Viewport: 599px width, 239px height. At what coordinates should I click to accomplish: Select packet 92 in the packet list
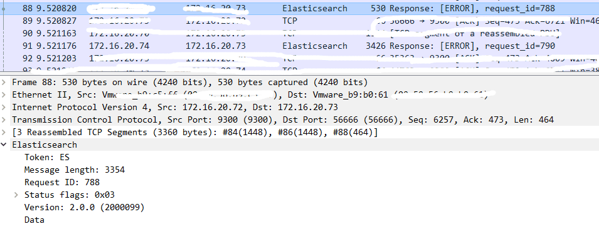coord(300,58)
